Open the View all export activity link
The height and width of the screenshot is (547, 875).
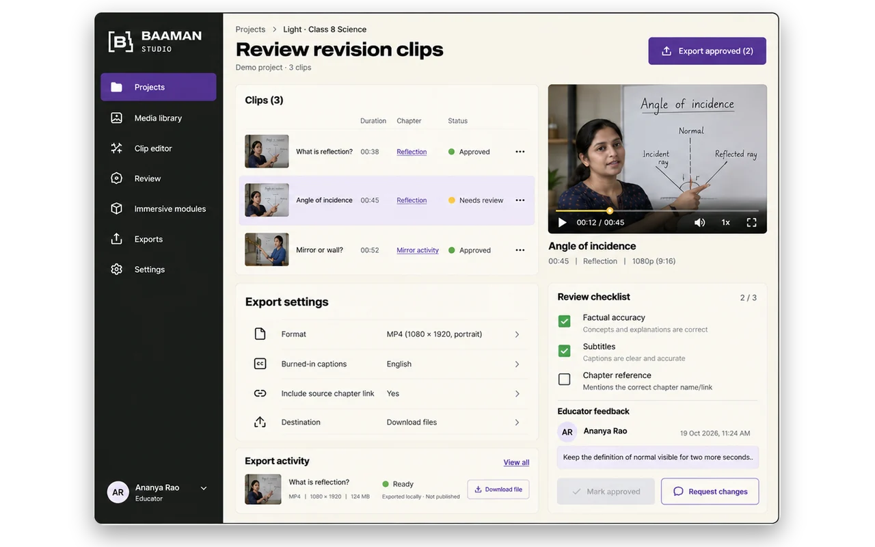[x=516, y=462]
